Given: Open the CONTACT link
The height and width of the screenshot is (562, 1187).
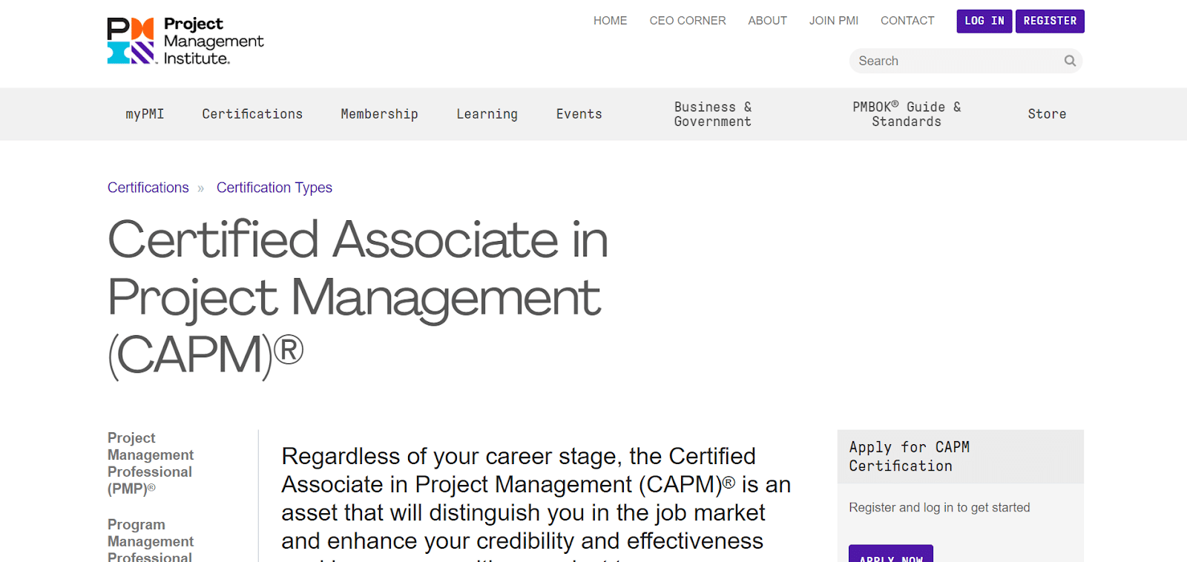Looking at the screenshot, I should click(907, 21).
